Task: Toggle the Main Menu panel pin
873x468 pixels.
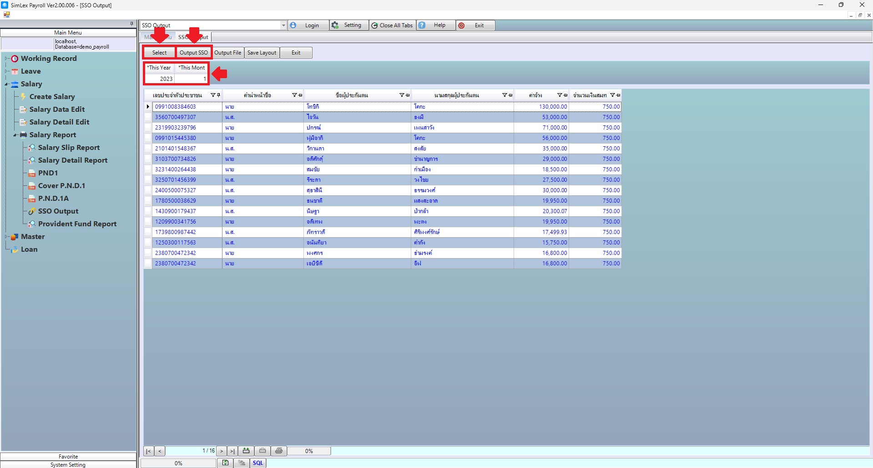Action: point(131,24)
